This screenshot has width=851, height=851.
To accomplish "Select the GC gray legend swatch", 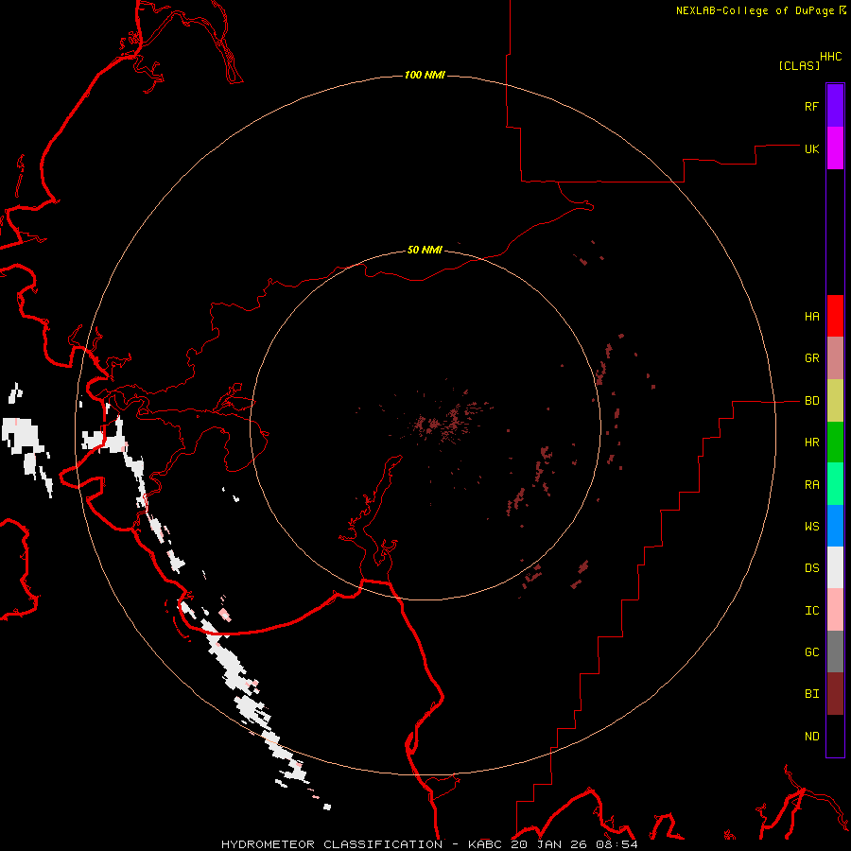I will 835,651.
